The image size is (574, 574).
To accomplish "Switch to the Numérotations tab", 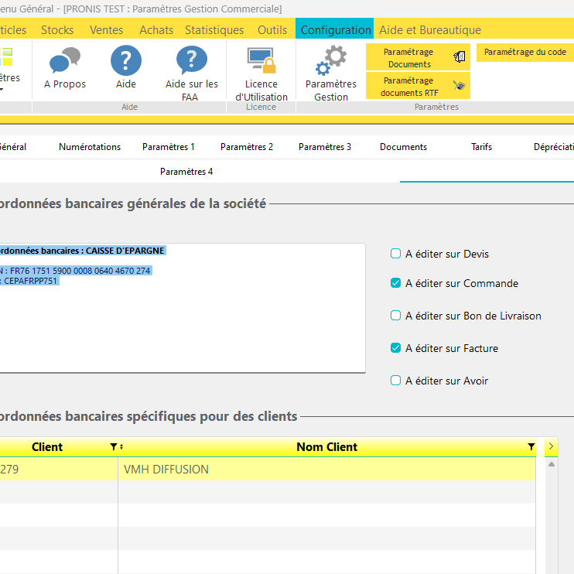I will click(90, 147).
